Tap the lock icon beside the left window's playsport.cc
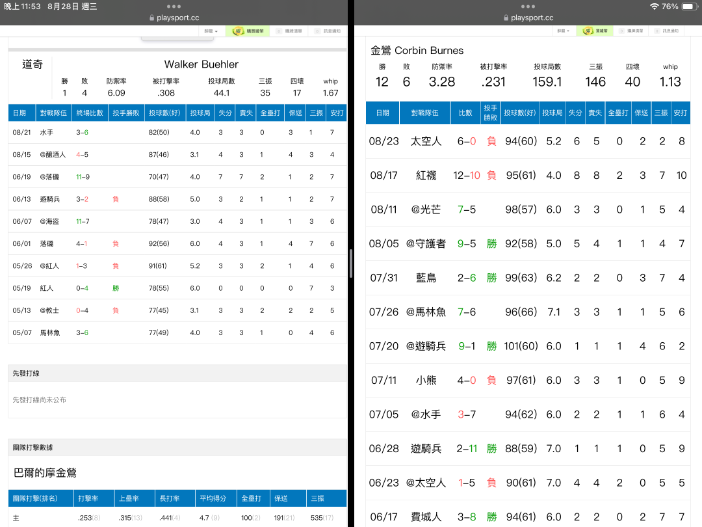Screen dimensions: 702x527 coord(151,18)
